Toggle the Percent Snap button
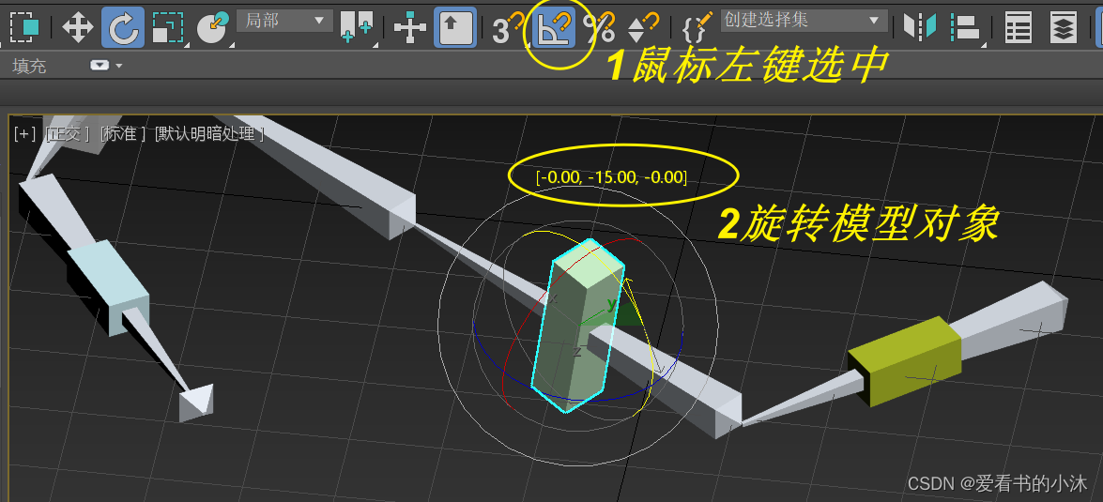 (599, 27)
